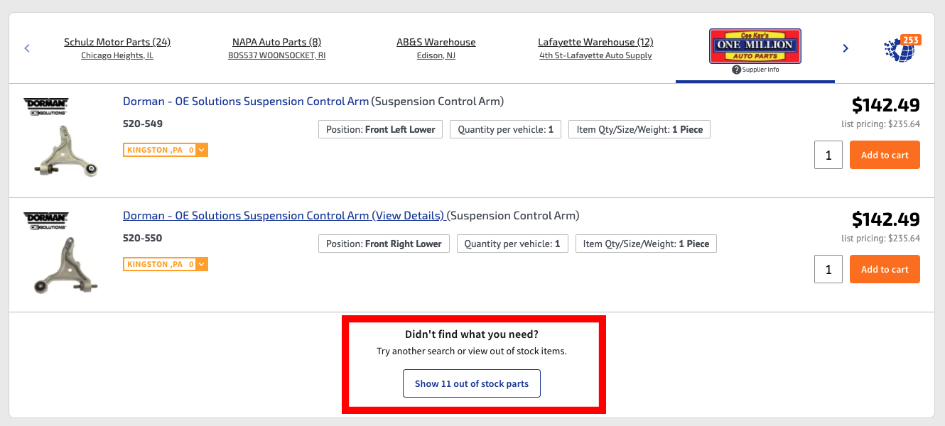
Task: Click the part number 520-550 text
Action: (143, 238)
